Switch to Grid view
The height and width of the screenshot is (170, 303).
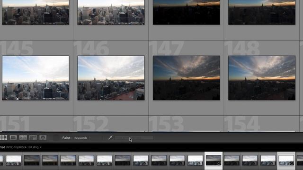click(x=3, y=137)
